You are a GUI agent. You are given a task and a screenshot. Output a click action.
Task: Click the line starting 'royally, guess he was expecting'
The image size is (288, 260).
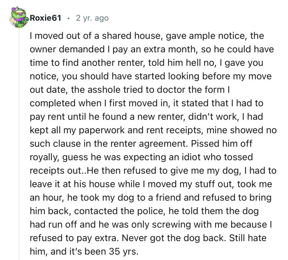(x=141, y=157)
